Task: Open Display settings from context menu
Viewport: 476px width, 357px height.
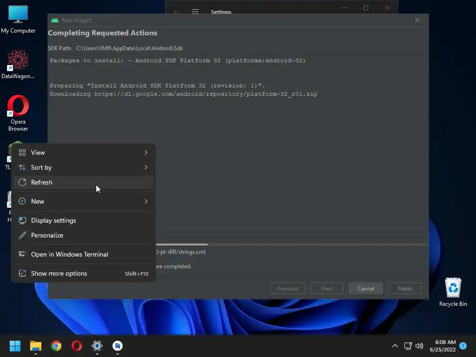Action: click(x=84, y=220)
